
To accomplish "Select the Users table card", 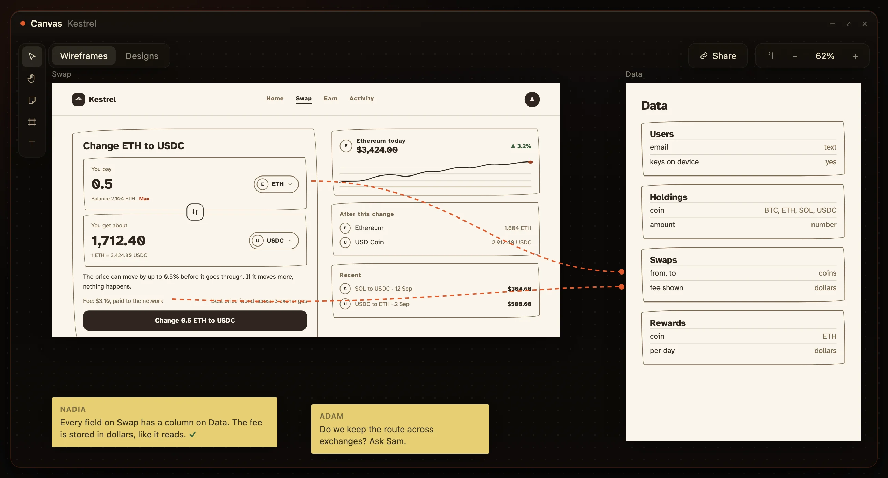I will [x=743, y=149].
